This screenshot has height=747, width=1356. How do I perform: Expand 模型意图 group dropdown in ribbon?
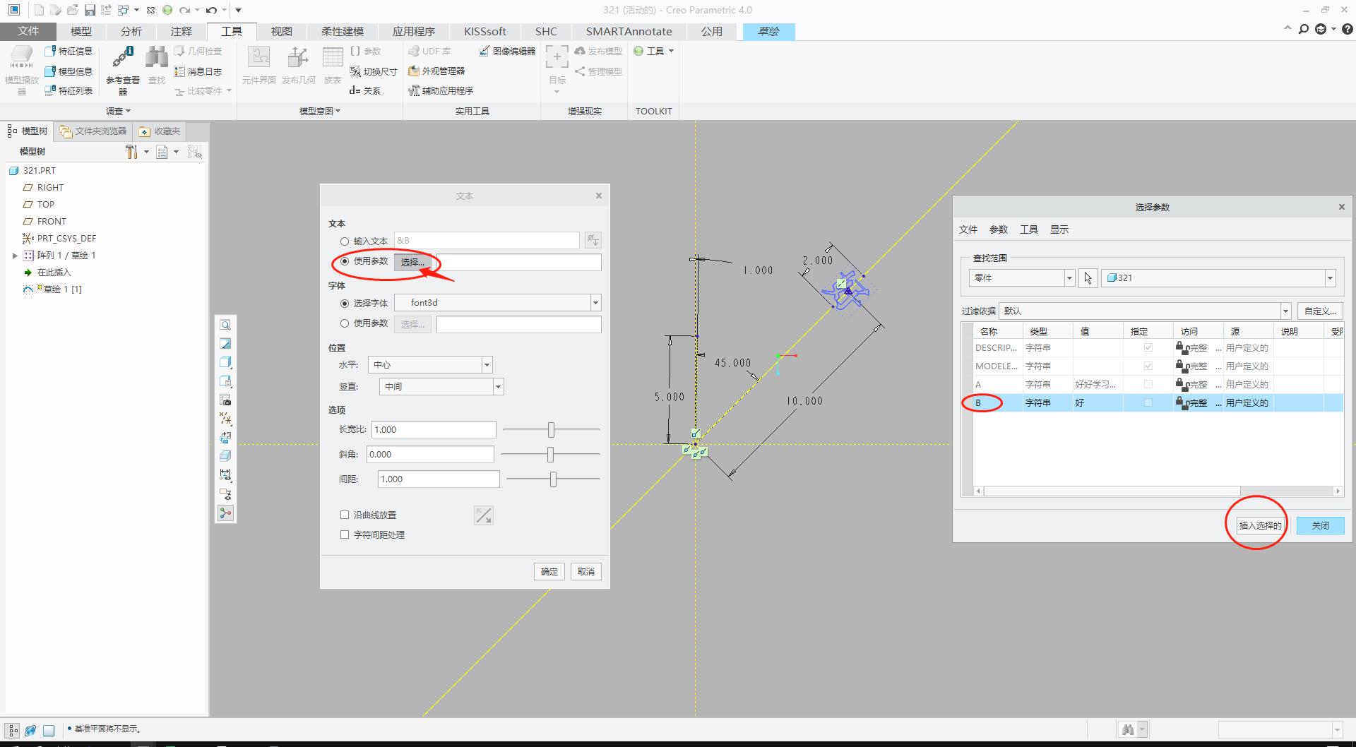(x=320, y=111)
